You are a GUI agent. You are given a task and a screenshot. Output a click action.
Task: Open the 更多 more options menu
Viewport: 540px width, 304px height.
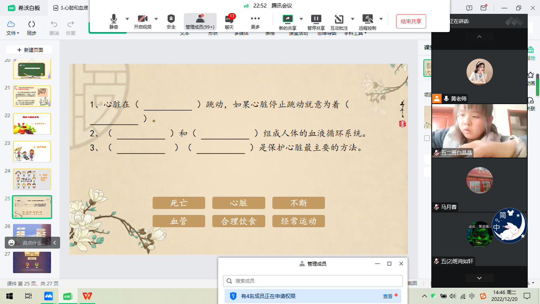[255, 22]
